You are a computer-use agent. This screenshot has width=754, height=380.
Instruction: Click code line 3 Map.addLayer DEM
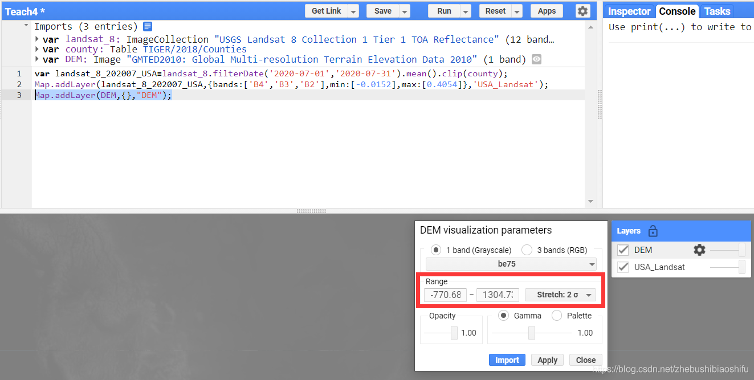(x=103, y=95)
